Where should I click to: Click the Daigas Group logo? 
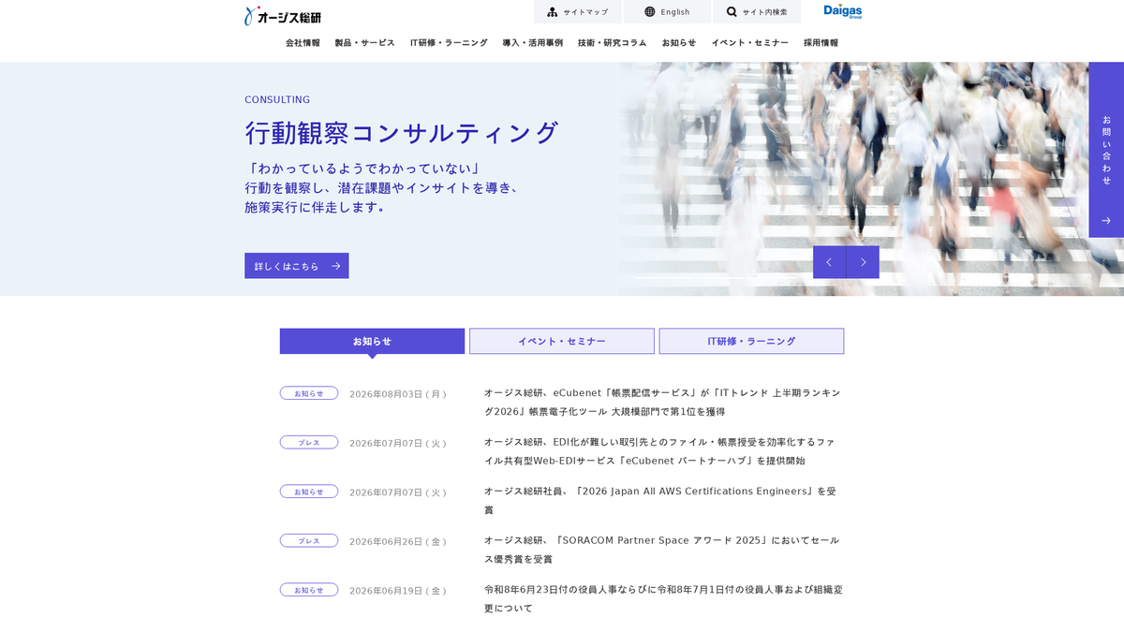click(x=842, y=11)
